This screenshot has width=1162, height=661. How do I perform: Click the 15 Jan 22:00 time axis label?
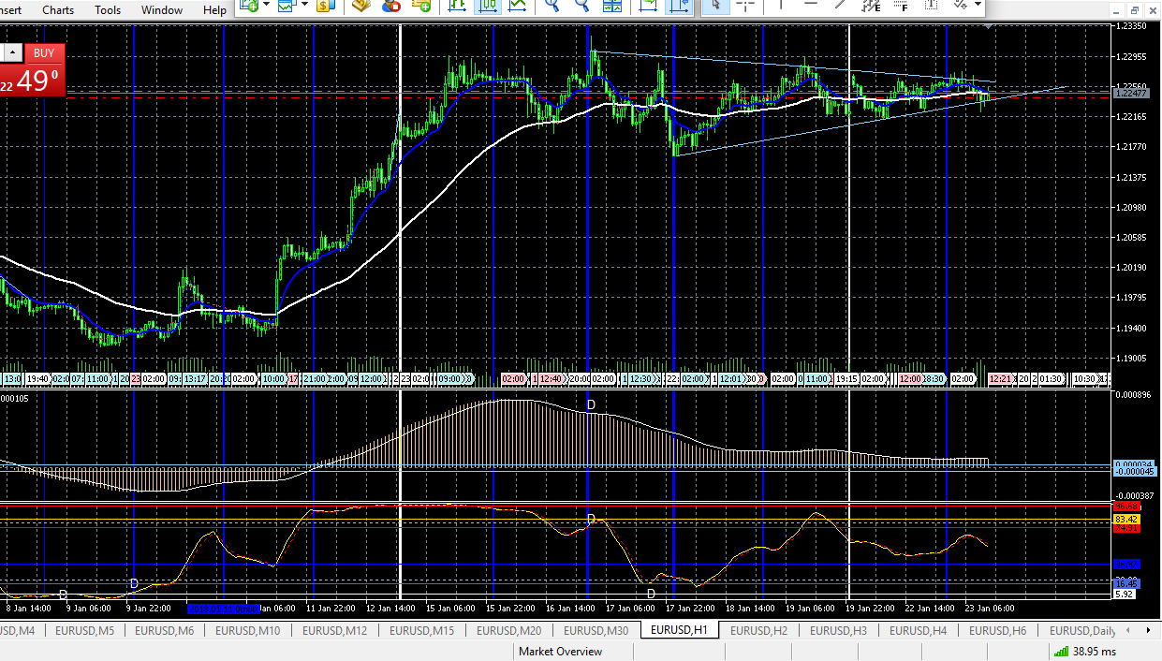click(510, 608)
